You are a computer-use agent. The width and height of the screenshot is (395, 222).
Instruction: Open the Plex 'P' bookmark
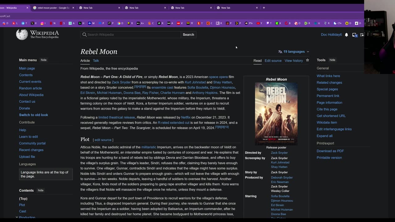pos(238,23)
